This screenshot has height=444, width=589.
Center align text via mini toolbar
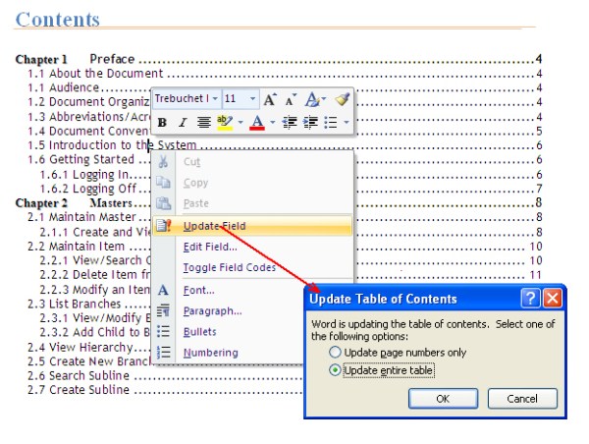(203, 122)
